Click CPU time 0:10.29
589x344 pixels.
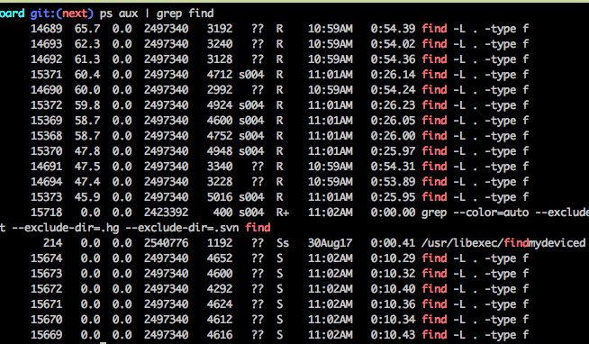coord(393,258)
